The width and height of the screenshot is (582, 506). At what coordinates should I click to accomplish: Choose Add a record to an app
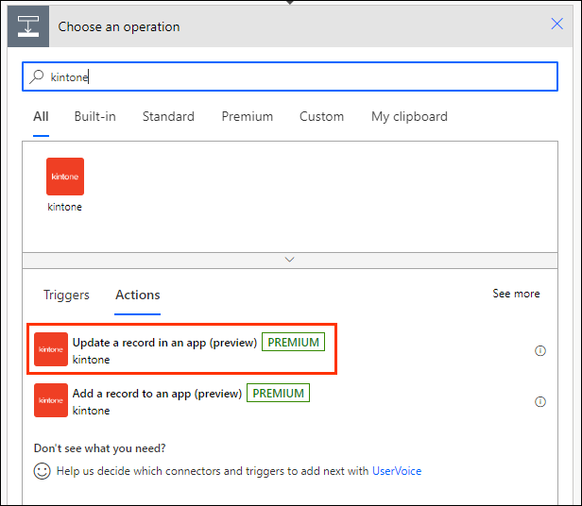(157, 394)
